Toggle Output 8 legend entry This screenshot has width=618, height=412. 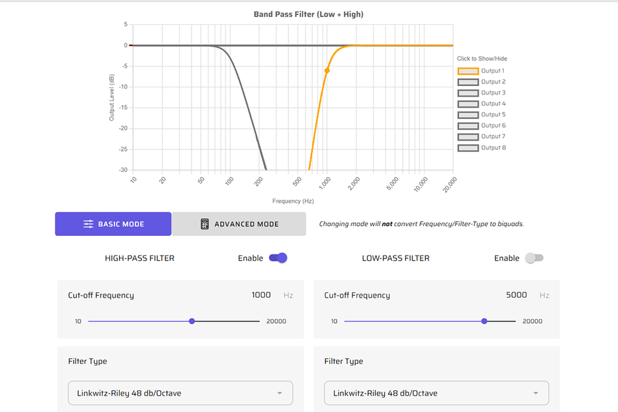467,148
